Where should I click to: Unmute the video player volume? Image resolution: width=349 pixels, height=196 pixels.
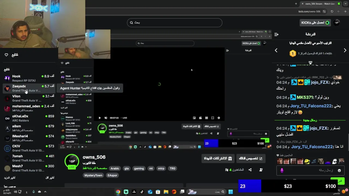(106, 118)
